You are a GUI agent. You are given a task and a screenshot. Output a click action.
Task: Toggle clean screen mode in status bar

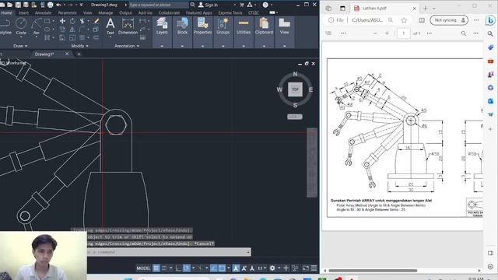click(x=306, y=268)
